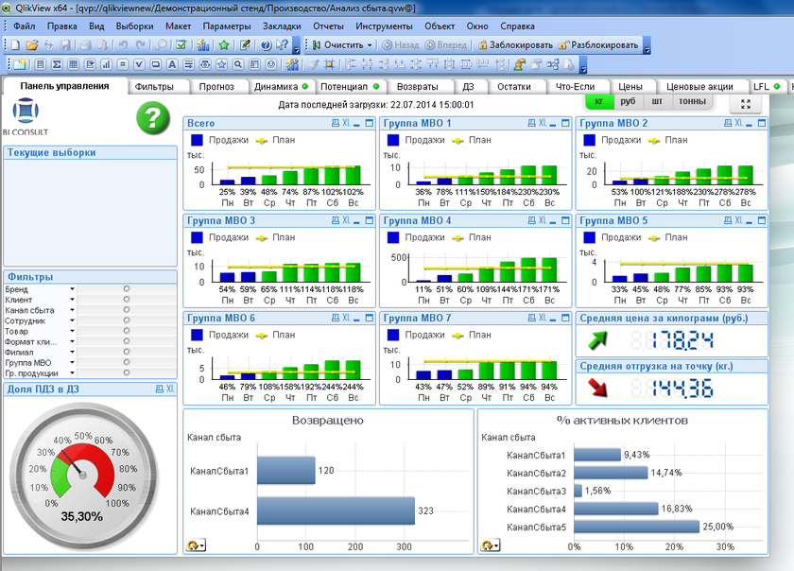Viewport: 794px width, 571px height.
Task: Click XL export icon on Всего chart
Action: click(346, 124)
